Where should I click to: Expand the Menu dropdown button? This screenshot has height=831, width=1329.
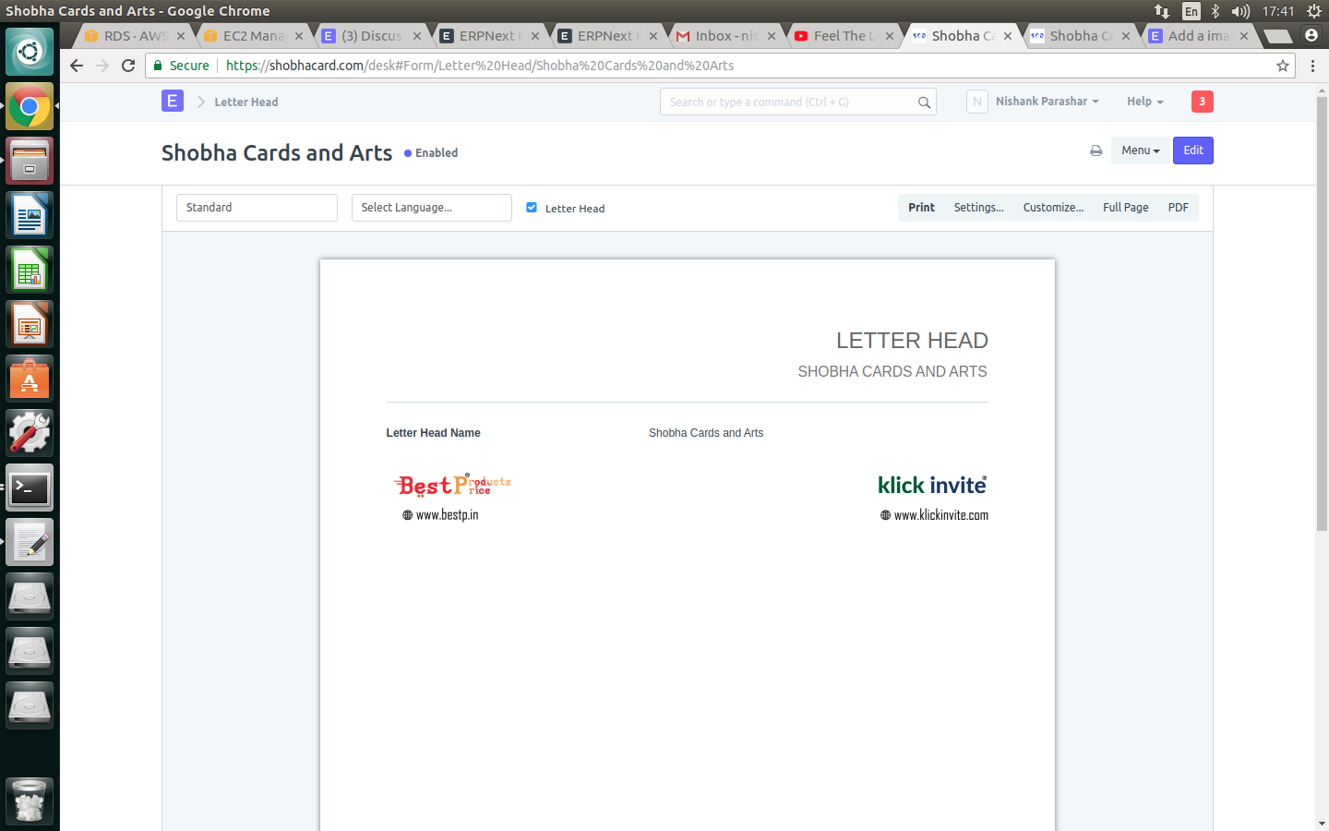click(x=1141, y=151)
